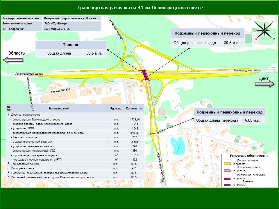The width and height of the screenshot is (279, 209).
Task: Click the Ед. изм. column header
Action: click(x=115, y=108)
